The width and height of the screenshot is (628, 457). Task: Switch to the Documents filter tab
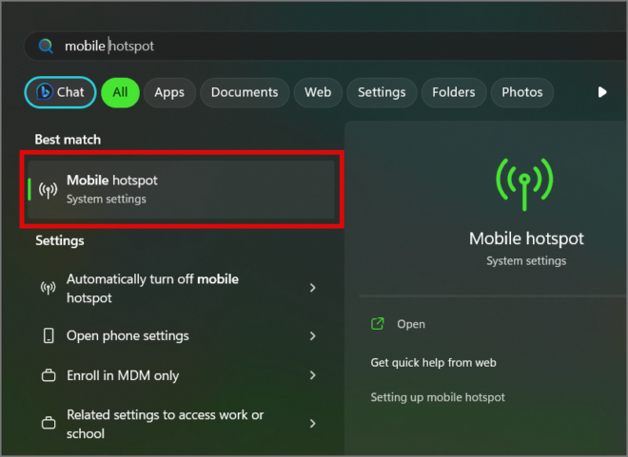245,92
